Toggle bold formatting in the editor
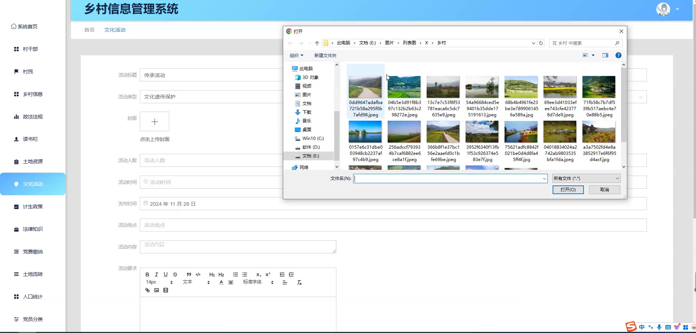Viewport: 696px width, 333px height. pyautogui.click(x=147, y=274)
